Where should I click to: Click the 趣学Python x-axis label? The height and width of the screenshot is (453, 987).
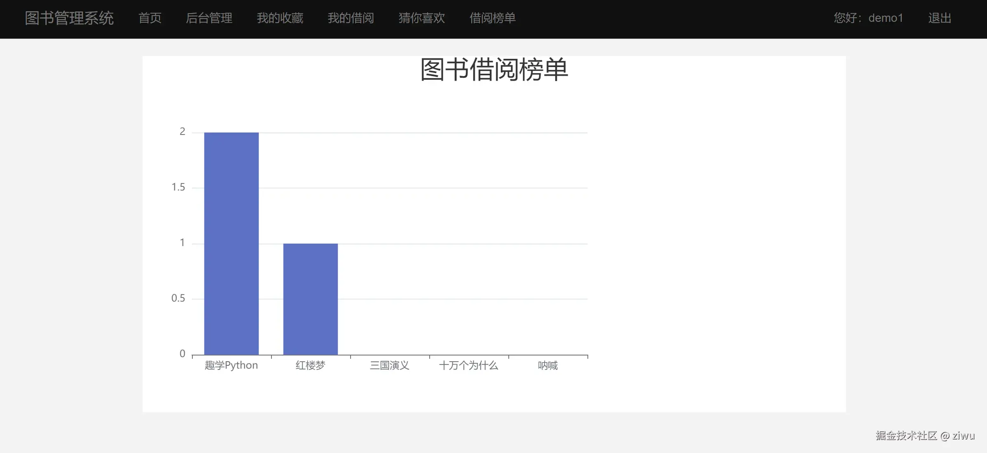(231, 365)
